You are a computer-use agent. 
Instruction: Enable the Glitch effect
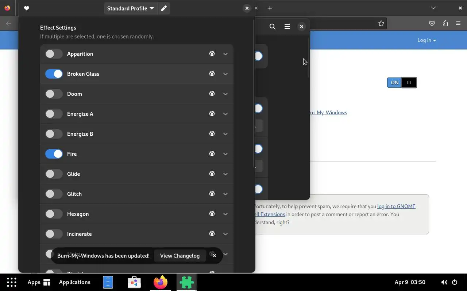pos(54,194)
